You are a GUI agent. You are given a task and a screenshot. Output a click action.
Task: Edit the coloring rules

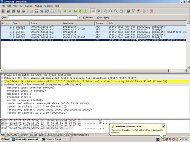[139, 11]
